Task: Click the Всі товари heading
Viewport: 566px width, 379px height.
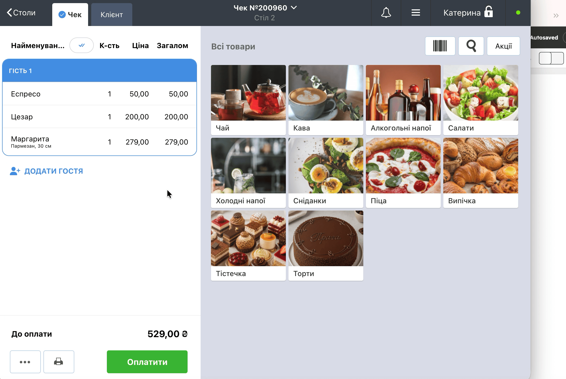Action: (233, 46)
